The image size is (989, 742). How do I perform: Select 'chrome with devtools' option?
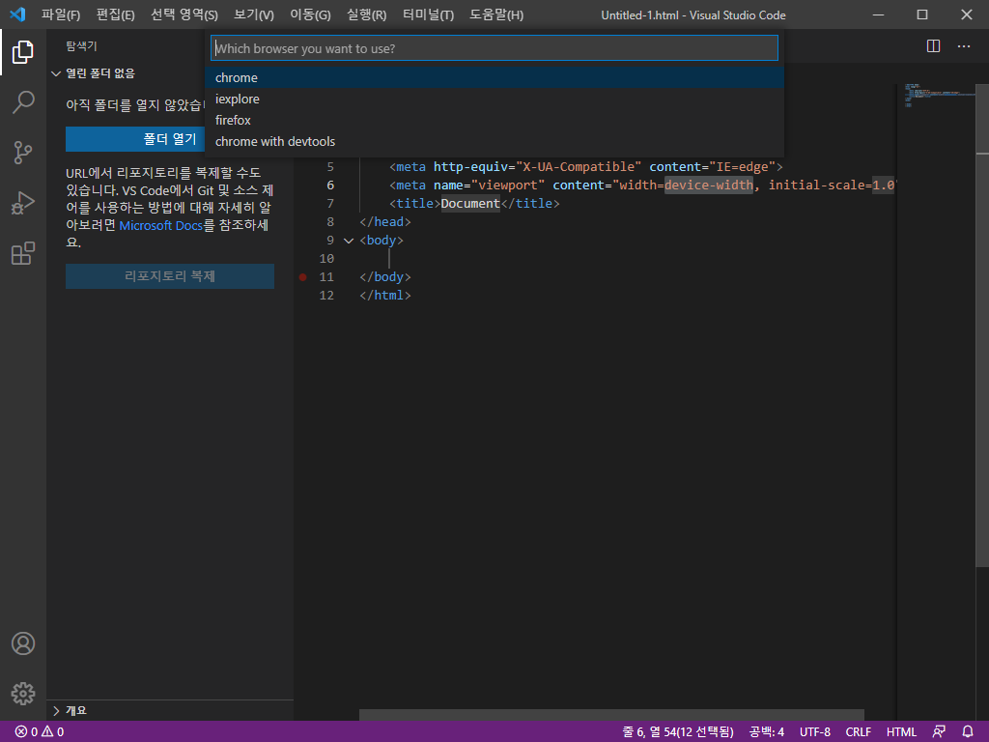click(x=494, y=141)
